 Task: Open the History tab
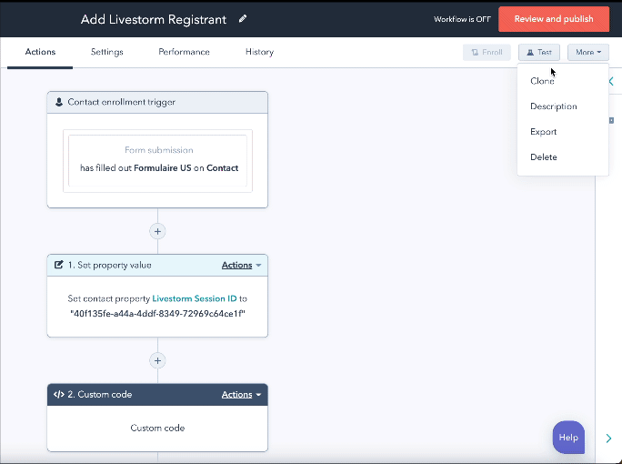[x=259, y=52]
